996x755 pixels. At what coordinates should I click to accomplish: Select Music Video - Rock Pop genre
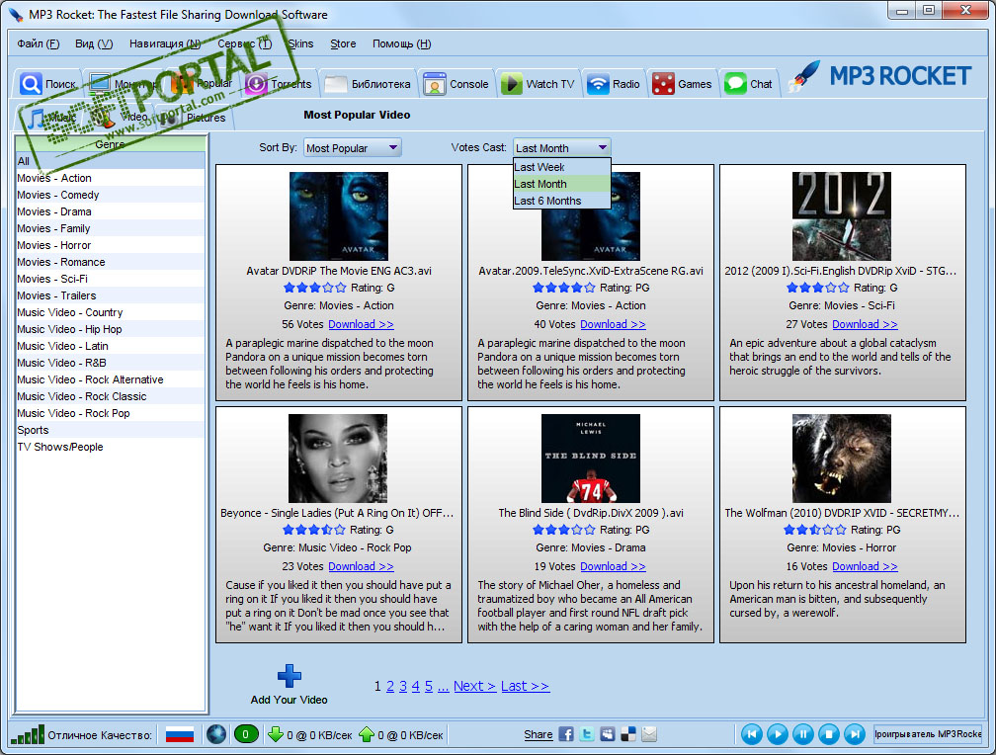pos(111,413)
